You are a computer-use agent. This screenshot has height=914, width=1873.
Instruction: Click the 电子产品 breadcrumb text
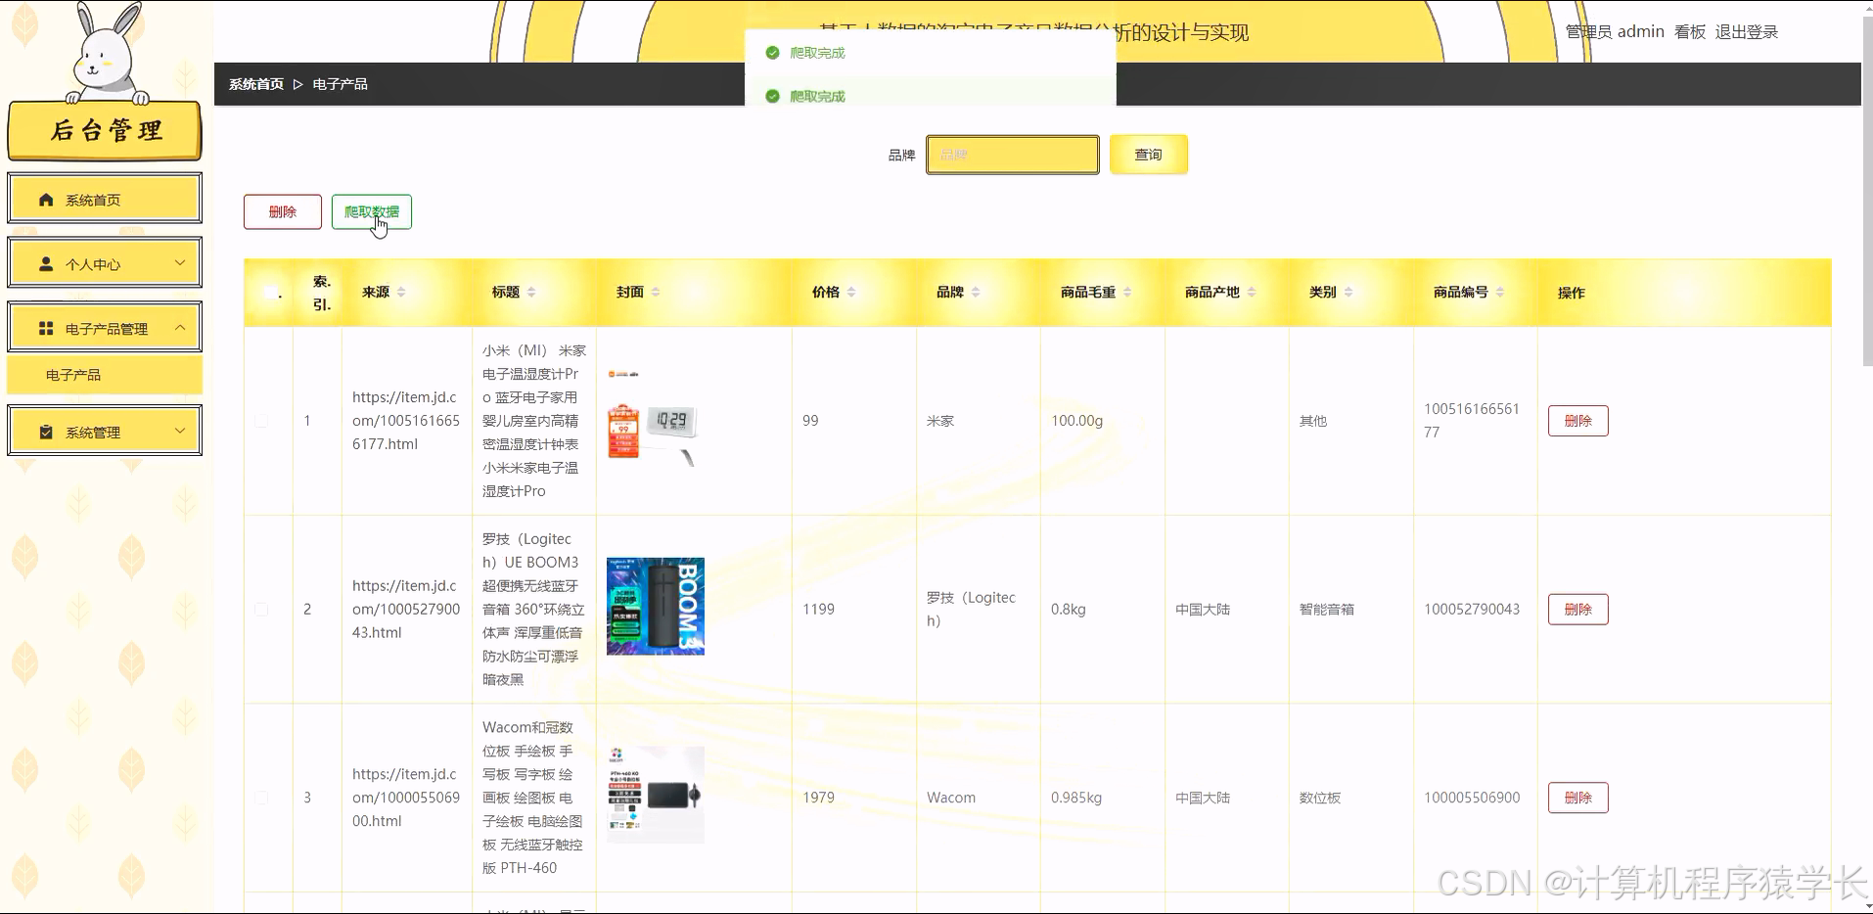click(x=341, y=84)
